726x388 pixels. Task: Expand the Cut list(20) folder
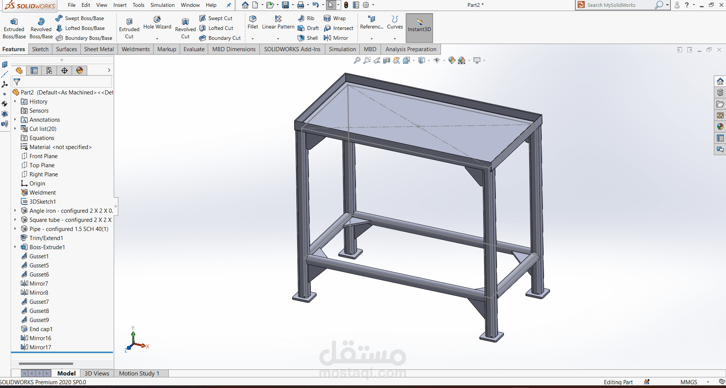15,129
